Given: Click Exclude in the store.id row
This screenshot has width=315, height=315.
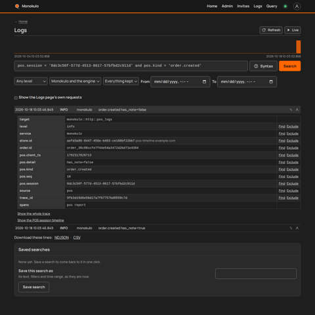Looking at the screenshot, I should (293, 141).
